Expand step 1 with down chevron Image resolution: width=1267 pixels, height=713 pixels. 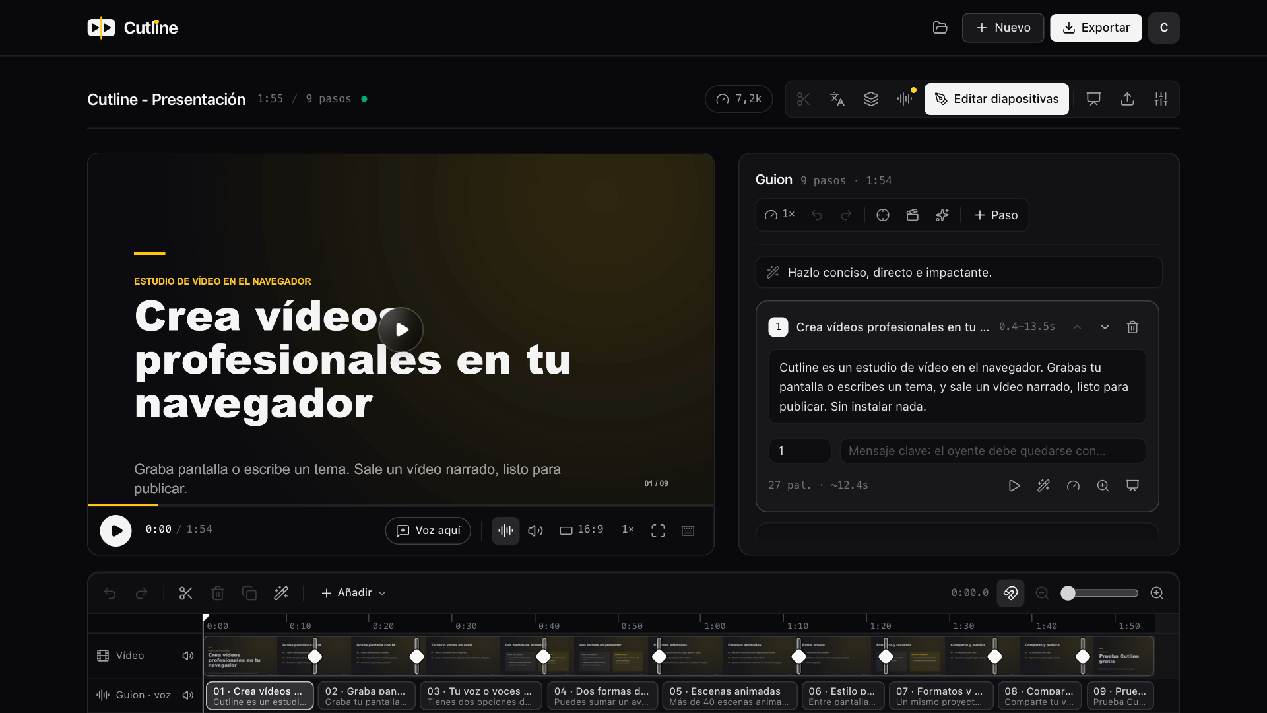[x=1105, y=327]
